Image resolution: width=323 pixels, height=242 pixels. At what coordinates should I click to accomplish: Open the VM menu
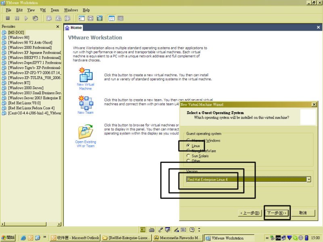coord(43,10)
